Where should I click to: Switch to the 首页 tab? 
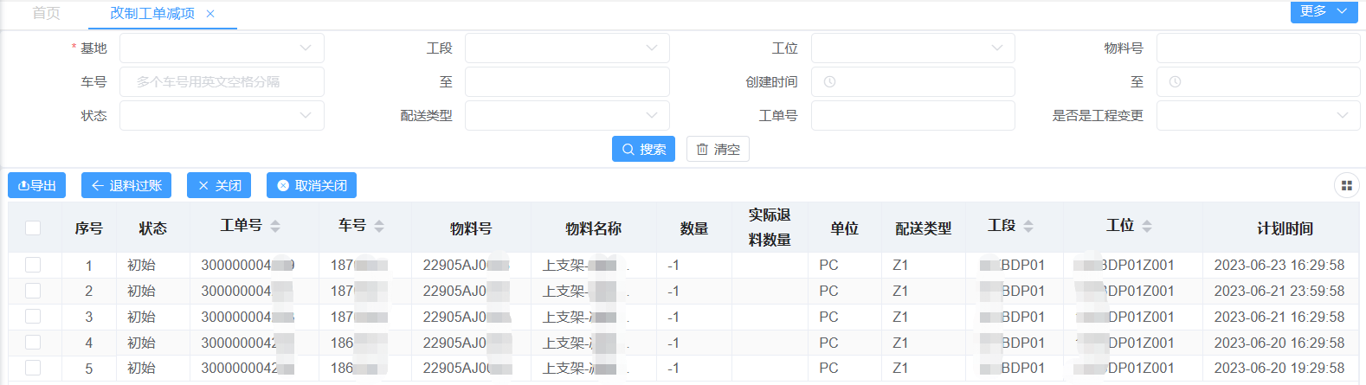coord(46,13)
